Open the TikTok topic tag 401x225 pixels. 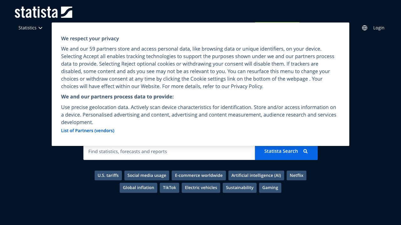tap(169, 187)
